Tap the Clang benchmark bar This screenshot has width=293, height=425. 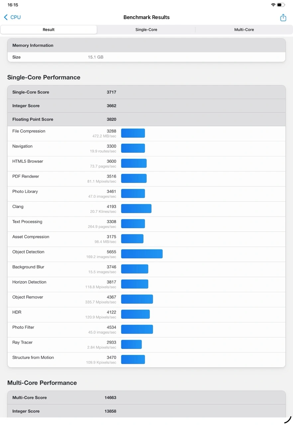coord(136,209)
